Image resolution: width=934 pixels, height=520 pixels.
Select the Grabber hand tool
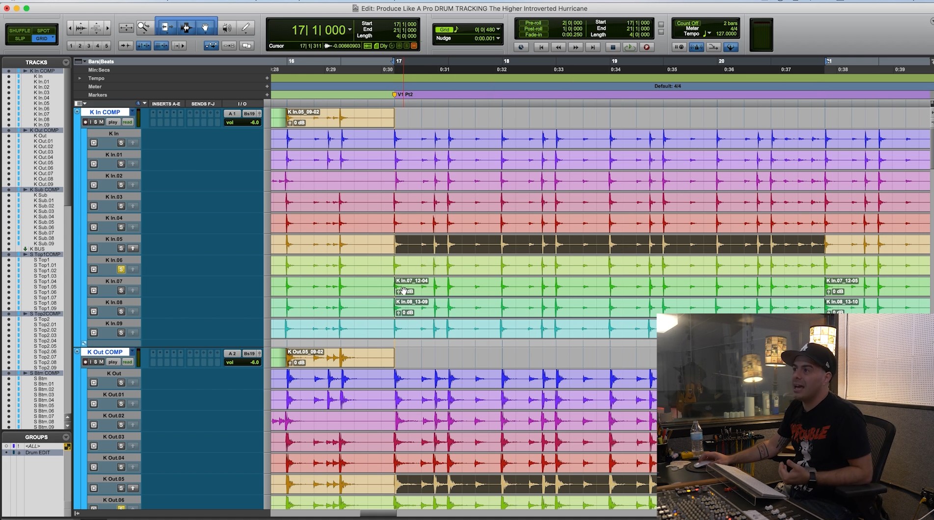coord(205,27)
